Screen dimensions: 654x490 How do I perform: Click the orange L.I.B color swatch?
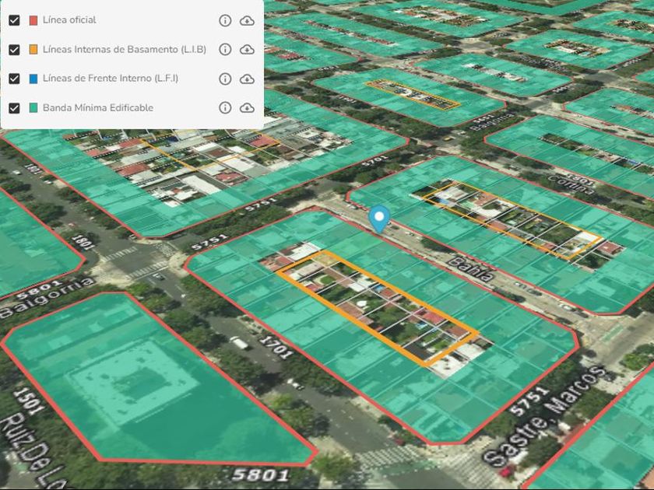click(x=33, y=50)
